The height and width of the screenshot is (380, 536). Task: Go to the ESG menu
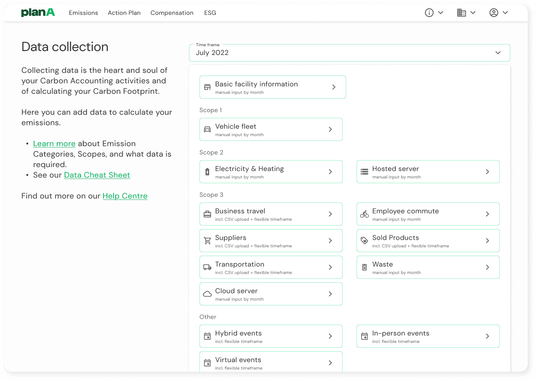tap(210, 13)
